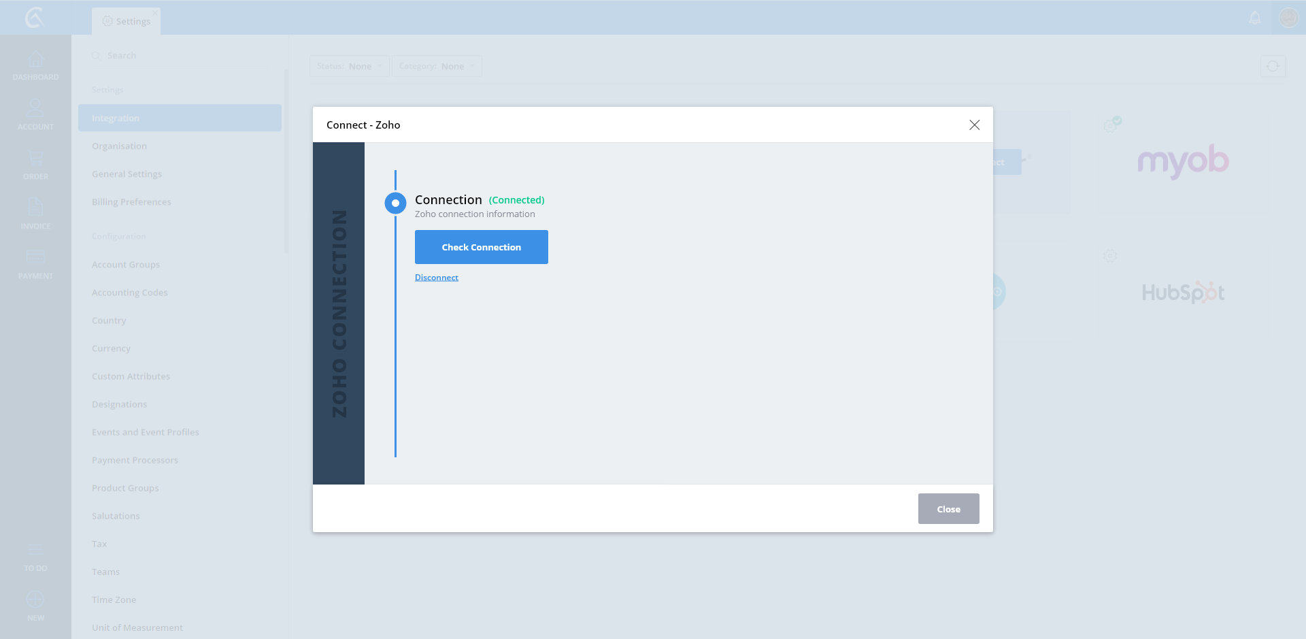Click the refresh icon at top right
1306x639 pixels.
tap(1273, 66)
